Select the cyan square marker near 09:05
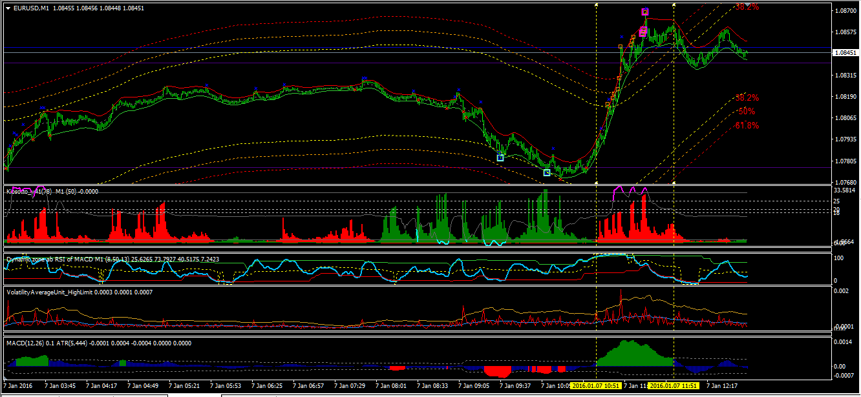Image resolution: width=861 pixels, height=397 pixels. (x=500, y=158)
